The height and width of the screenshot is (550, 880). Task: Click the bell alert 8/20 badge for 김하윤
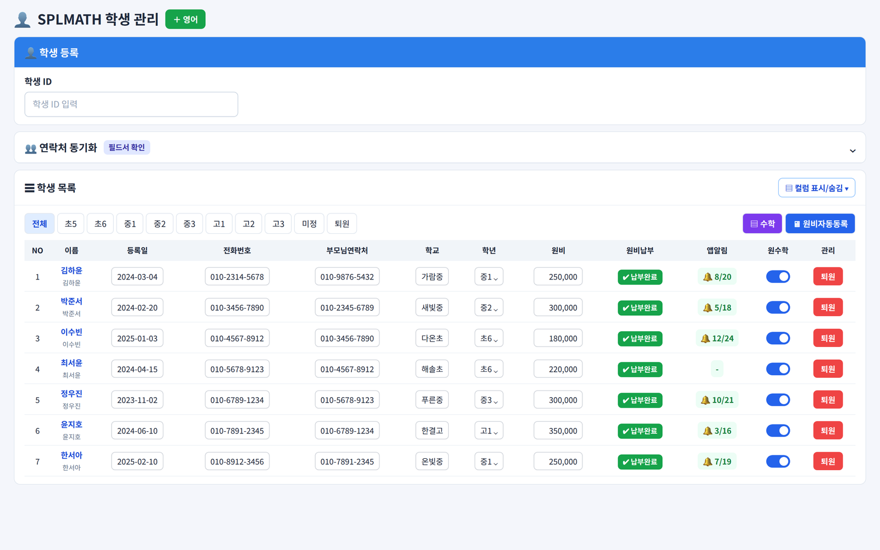(x=717, y=277)
